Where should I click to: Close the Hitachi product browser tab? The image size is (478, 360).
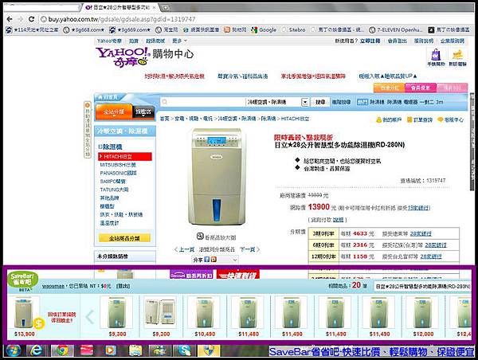(x=155, y=7)
